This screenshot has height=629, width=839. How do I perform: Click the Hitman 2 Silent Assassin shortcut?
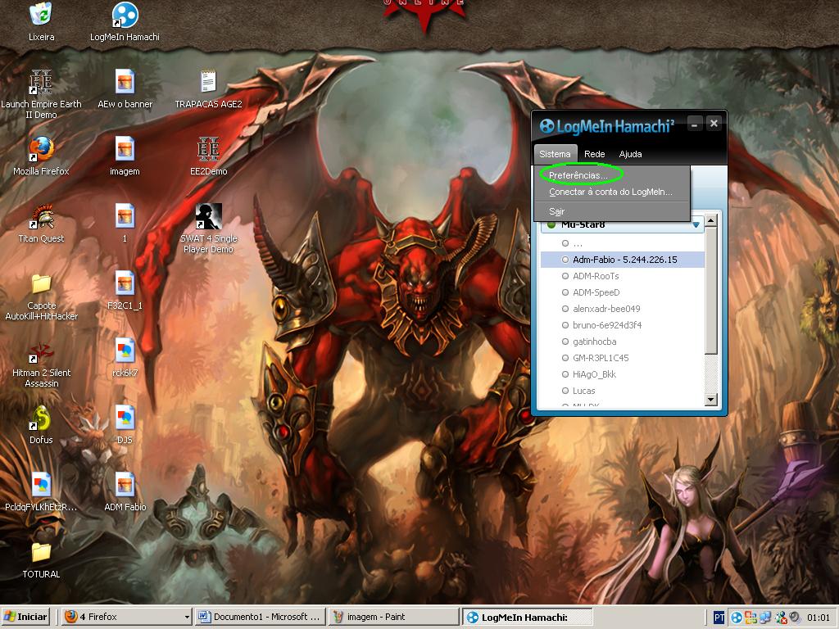[41, 351]
